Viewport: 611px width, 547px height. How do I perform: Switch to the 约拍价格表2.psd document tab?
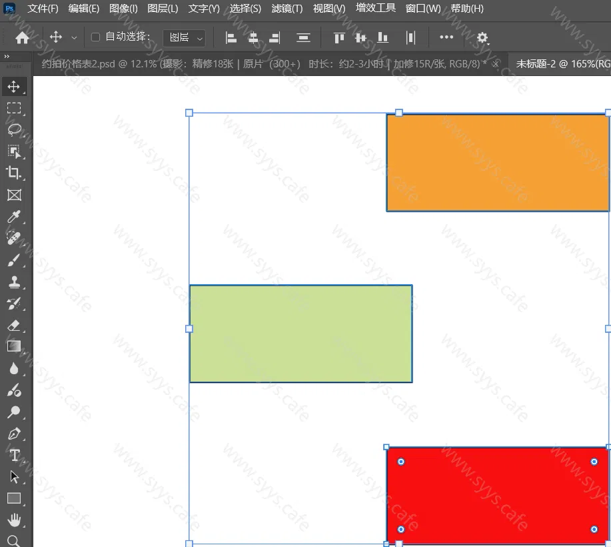point(264,63)
